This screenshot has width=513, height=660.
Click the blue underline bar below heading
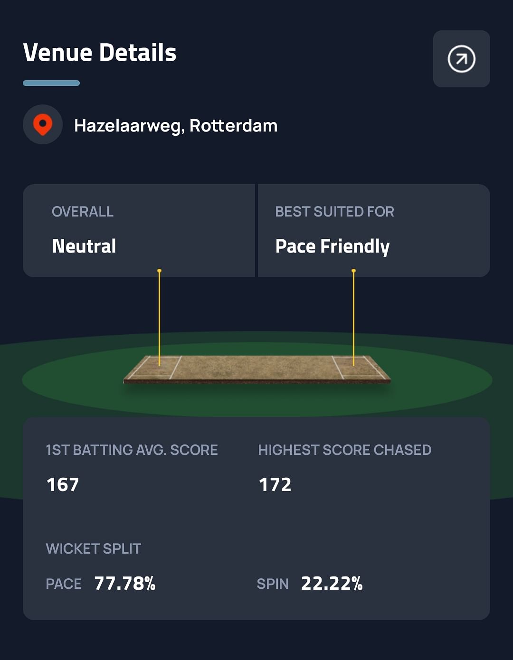pos(51,83)
